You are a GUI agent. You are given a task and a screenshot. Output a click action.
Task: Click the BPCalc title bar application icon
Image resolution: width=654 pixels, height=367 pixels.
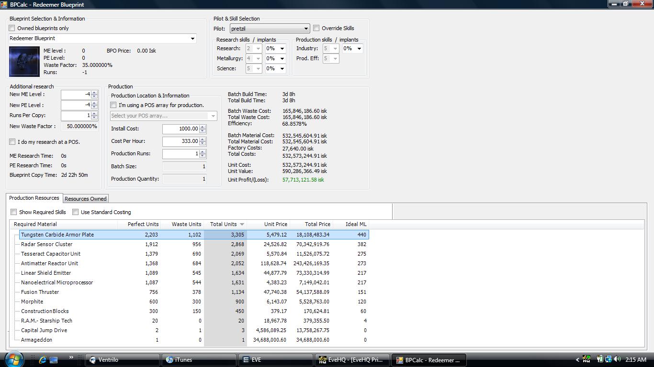pyautogui.click(x=4, y=4)
